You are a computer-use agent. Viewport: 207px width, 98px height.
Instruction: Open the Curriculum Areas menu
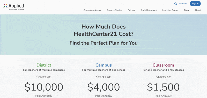coord(92,10)
